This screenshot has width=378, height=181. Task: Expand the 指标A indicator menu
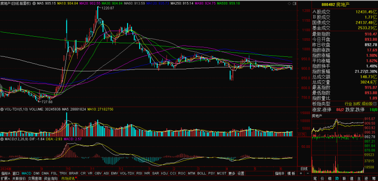pos(6,173)
